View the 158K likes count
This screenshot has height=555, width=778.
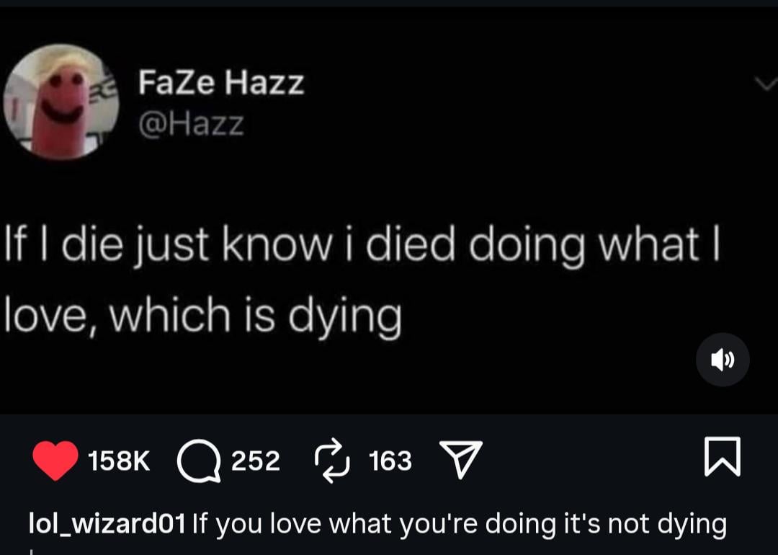coord(118,461)
